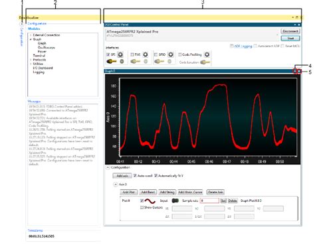Expand the Protocols tree node
Screen dimensions: 315x247
[31, 60]
